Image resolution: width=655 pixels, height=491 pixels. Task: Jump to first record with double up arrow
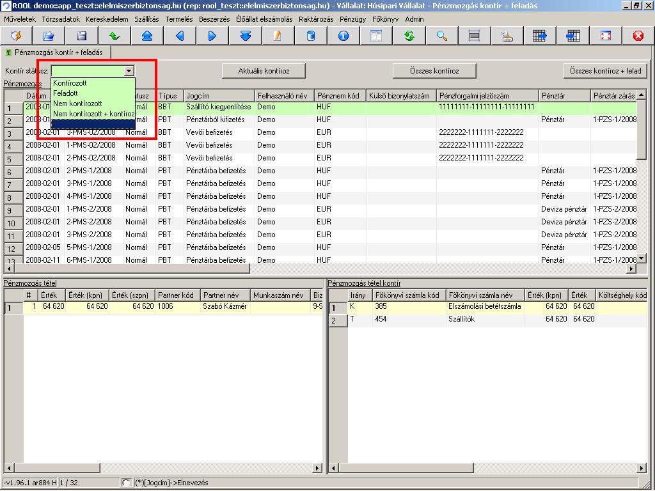coord(146,36)
